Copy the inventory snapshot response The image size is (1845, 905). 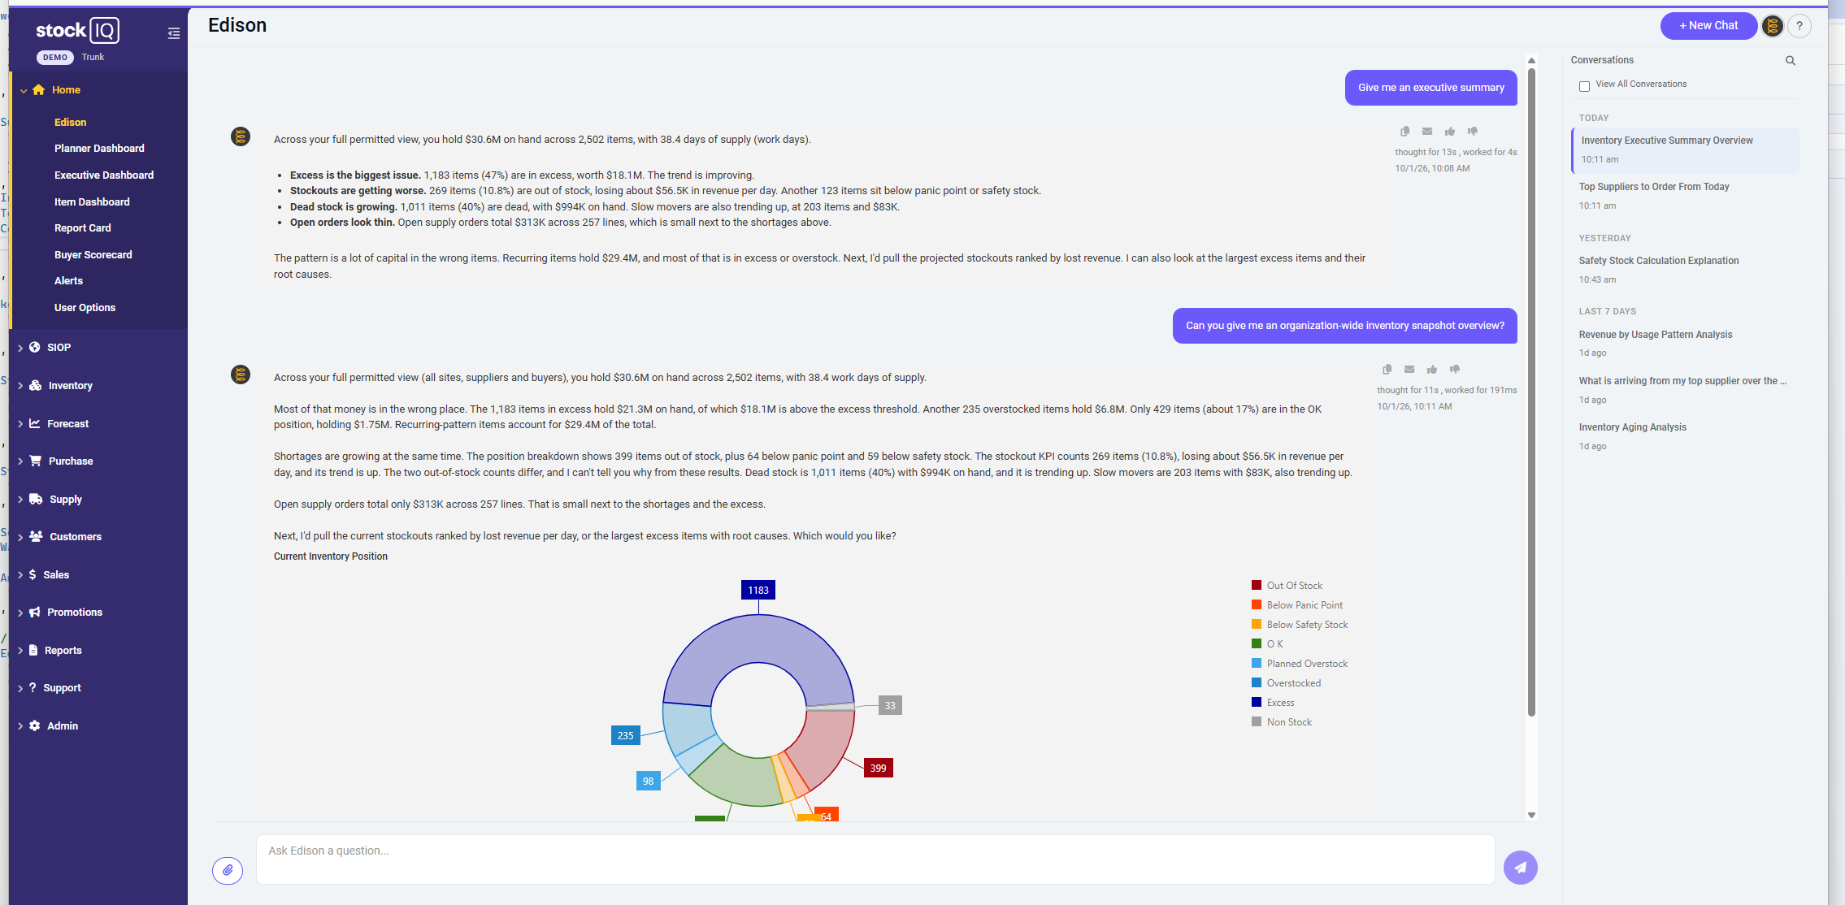[x=1387, y=369]
